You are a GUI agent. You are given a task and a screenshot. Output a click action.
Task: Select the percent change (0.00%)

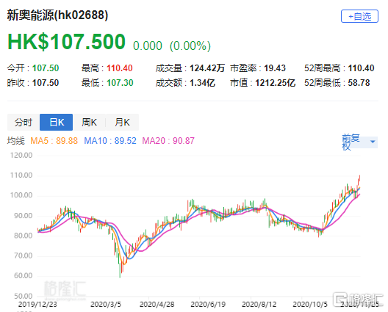[x=190, y=46]
